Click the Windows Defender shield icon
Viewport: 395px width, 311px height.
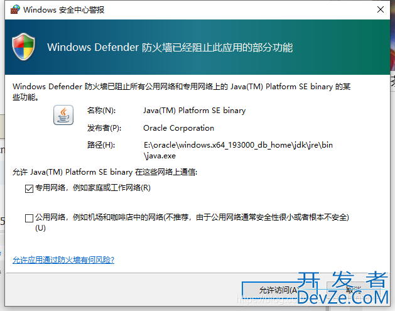[23, 47]
